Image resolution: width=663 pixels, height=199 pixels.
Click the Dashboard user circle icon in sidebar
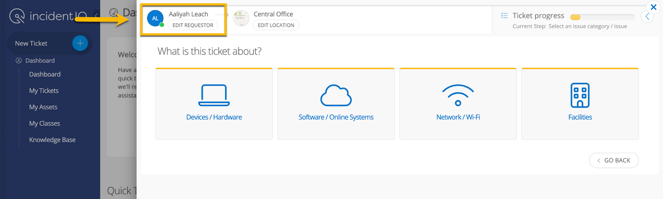[19, 60]
